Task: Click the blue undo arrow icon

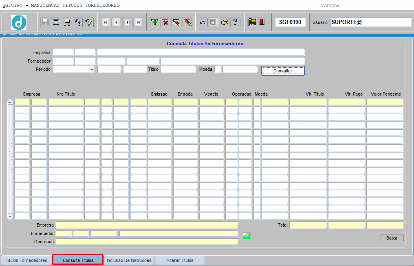Action: [203, 22]
